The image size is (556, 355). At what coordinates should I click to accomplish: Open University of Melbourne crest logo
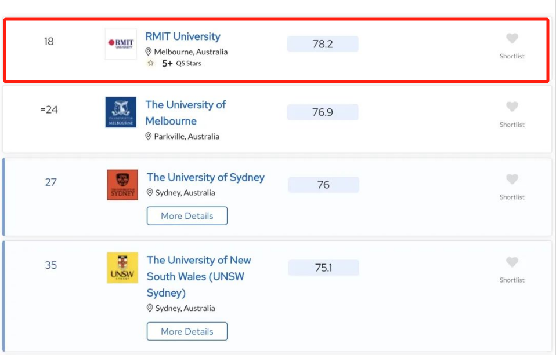pyautogui.click(x=121, y=112)
